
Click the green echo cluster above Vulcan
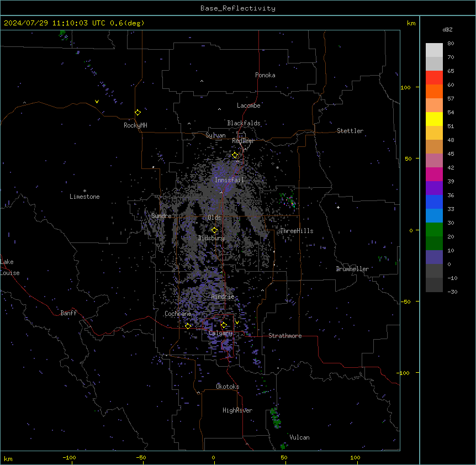pos(276,418)
